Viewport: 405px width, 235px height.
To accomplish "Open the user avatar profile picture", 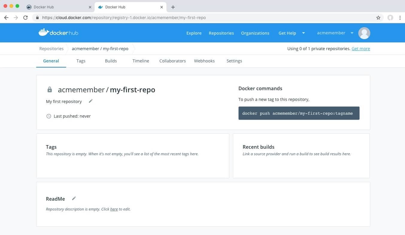I will (x=364, y=33).
